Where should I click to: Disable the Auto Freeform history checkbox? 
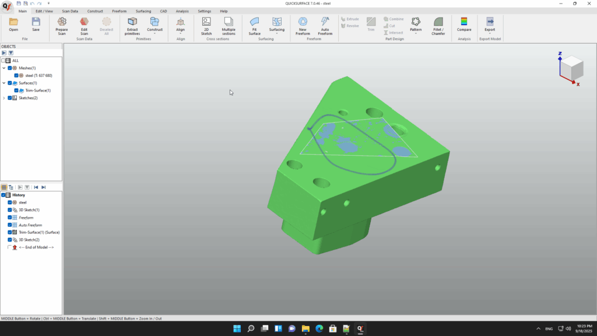(10, 225)
